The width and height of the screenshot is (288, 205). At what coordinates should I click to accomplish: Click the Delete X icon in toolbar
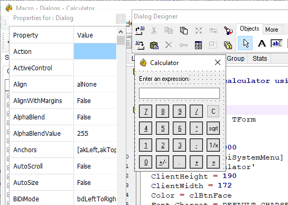coord(169,45)
